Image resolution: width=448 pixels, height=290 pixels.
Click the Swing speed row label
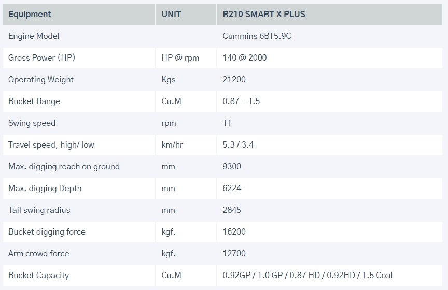(x=32, y=123)
